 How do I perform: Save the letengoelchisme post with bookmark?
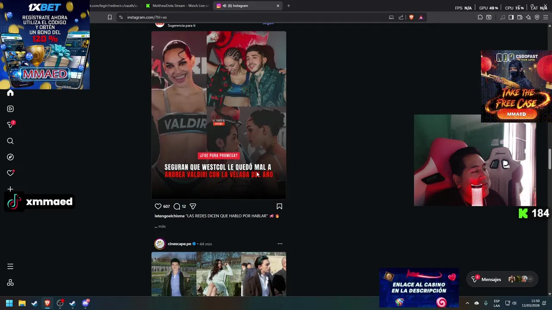(x=279, y=206)
